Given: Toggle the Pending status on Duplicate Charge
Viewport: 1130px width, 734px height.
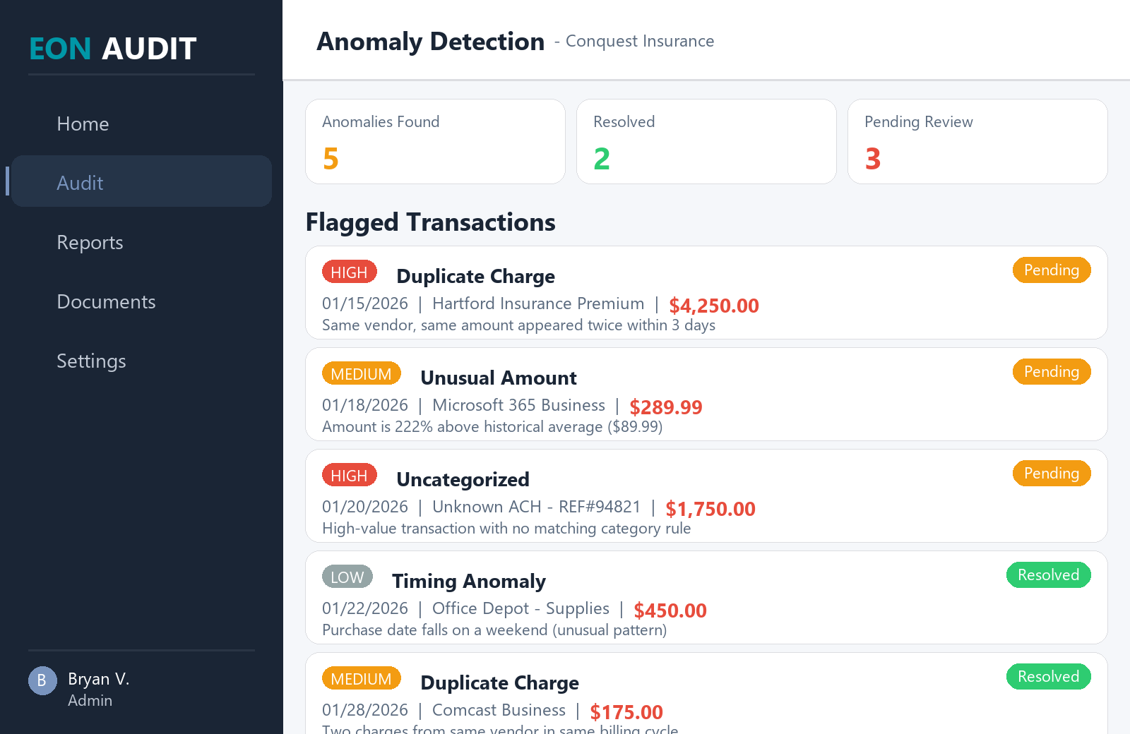Looking at the screenshot, I should (1052, 270).
